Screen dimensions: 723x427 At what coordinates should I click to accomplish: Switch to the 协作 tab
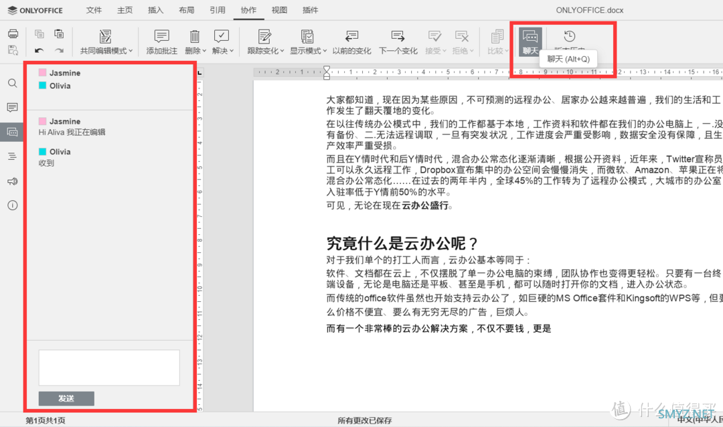(248, 9)
